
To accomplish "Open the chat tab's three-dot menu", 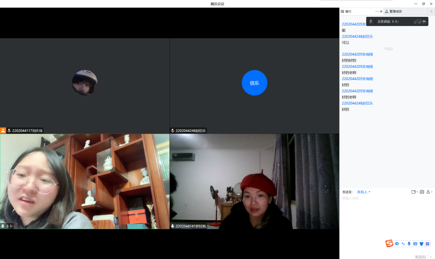I will 377,11.
